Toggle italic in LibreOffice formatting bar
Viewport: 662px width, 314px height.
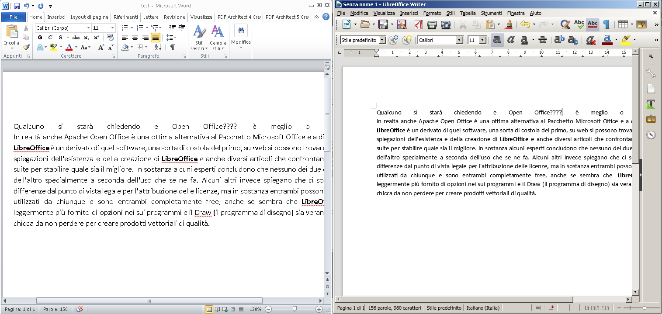(511, 40)
